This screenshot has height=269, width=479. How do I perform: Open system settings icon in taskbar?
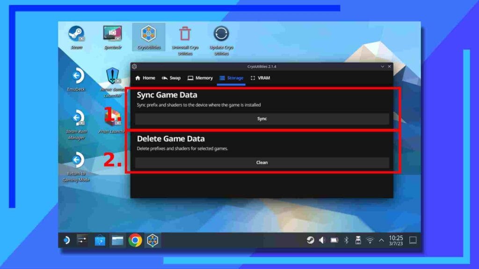click(82, 241)
